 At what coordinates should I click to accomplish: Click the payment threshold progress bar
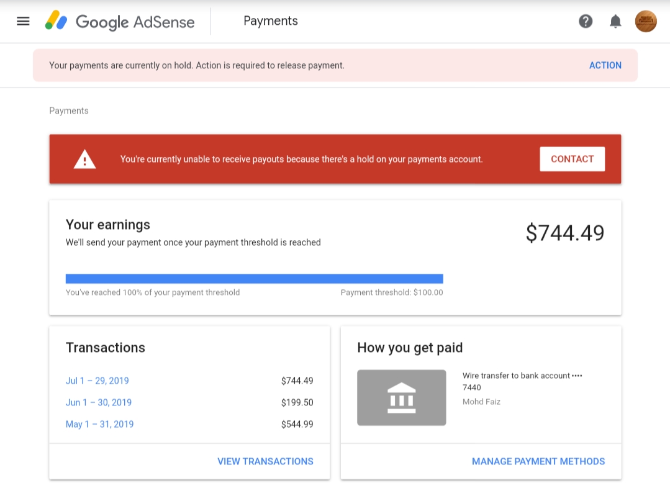point(254,279)
